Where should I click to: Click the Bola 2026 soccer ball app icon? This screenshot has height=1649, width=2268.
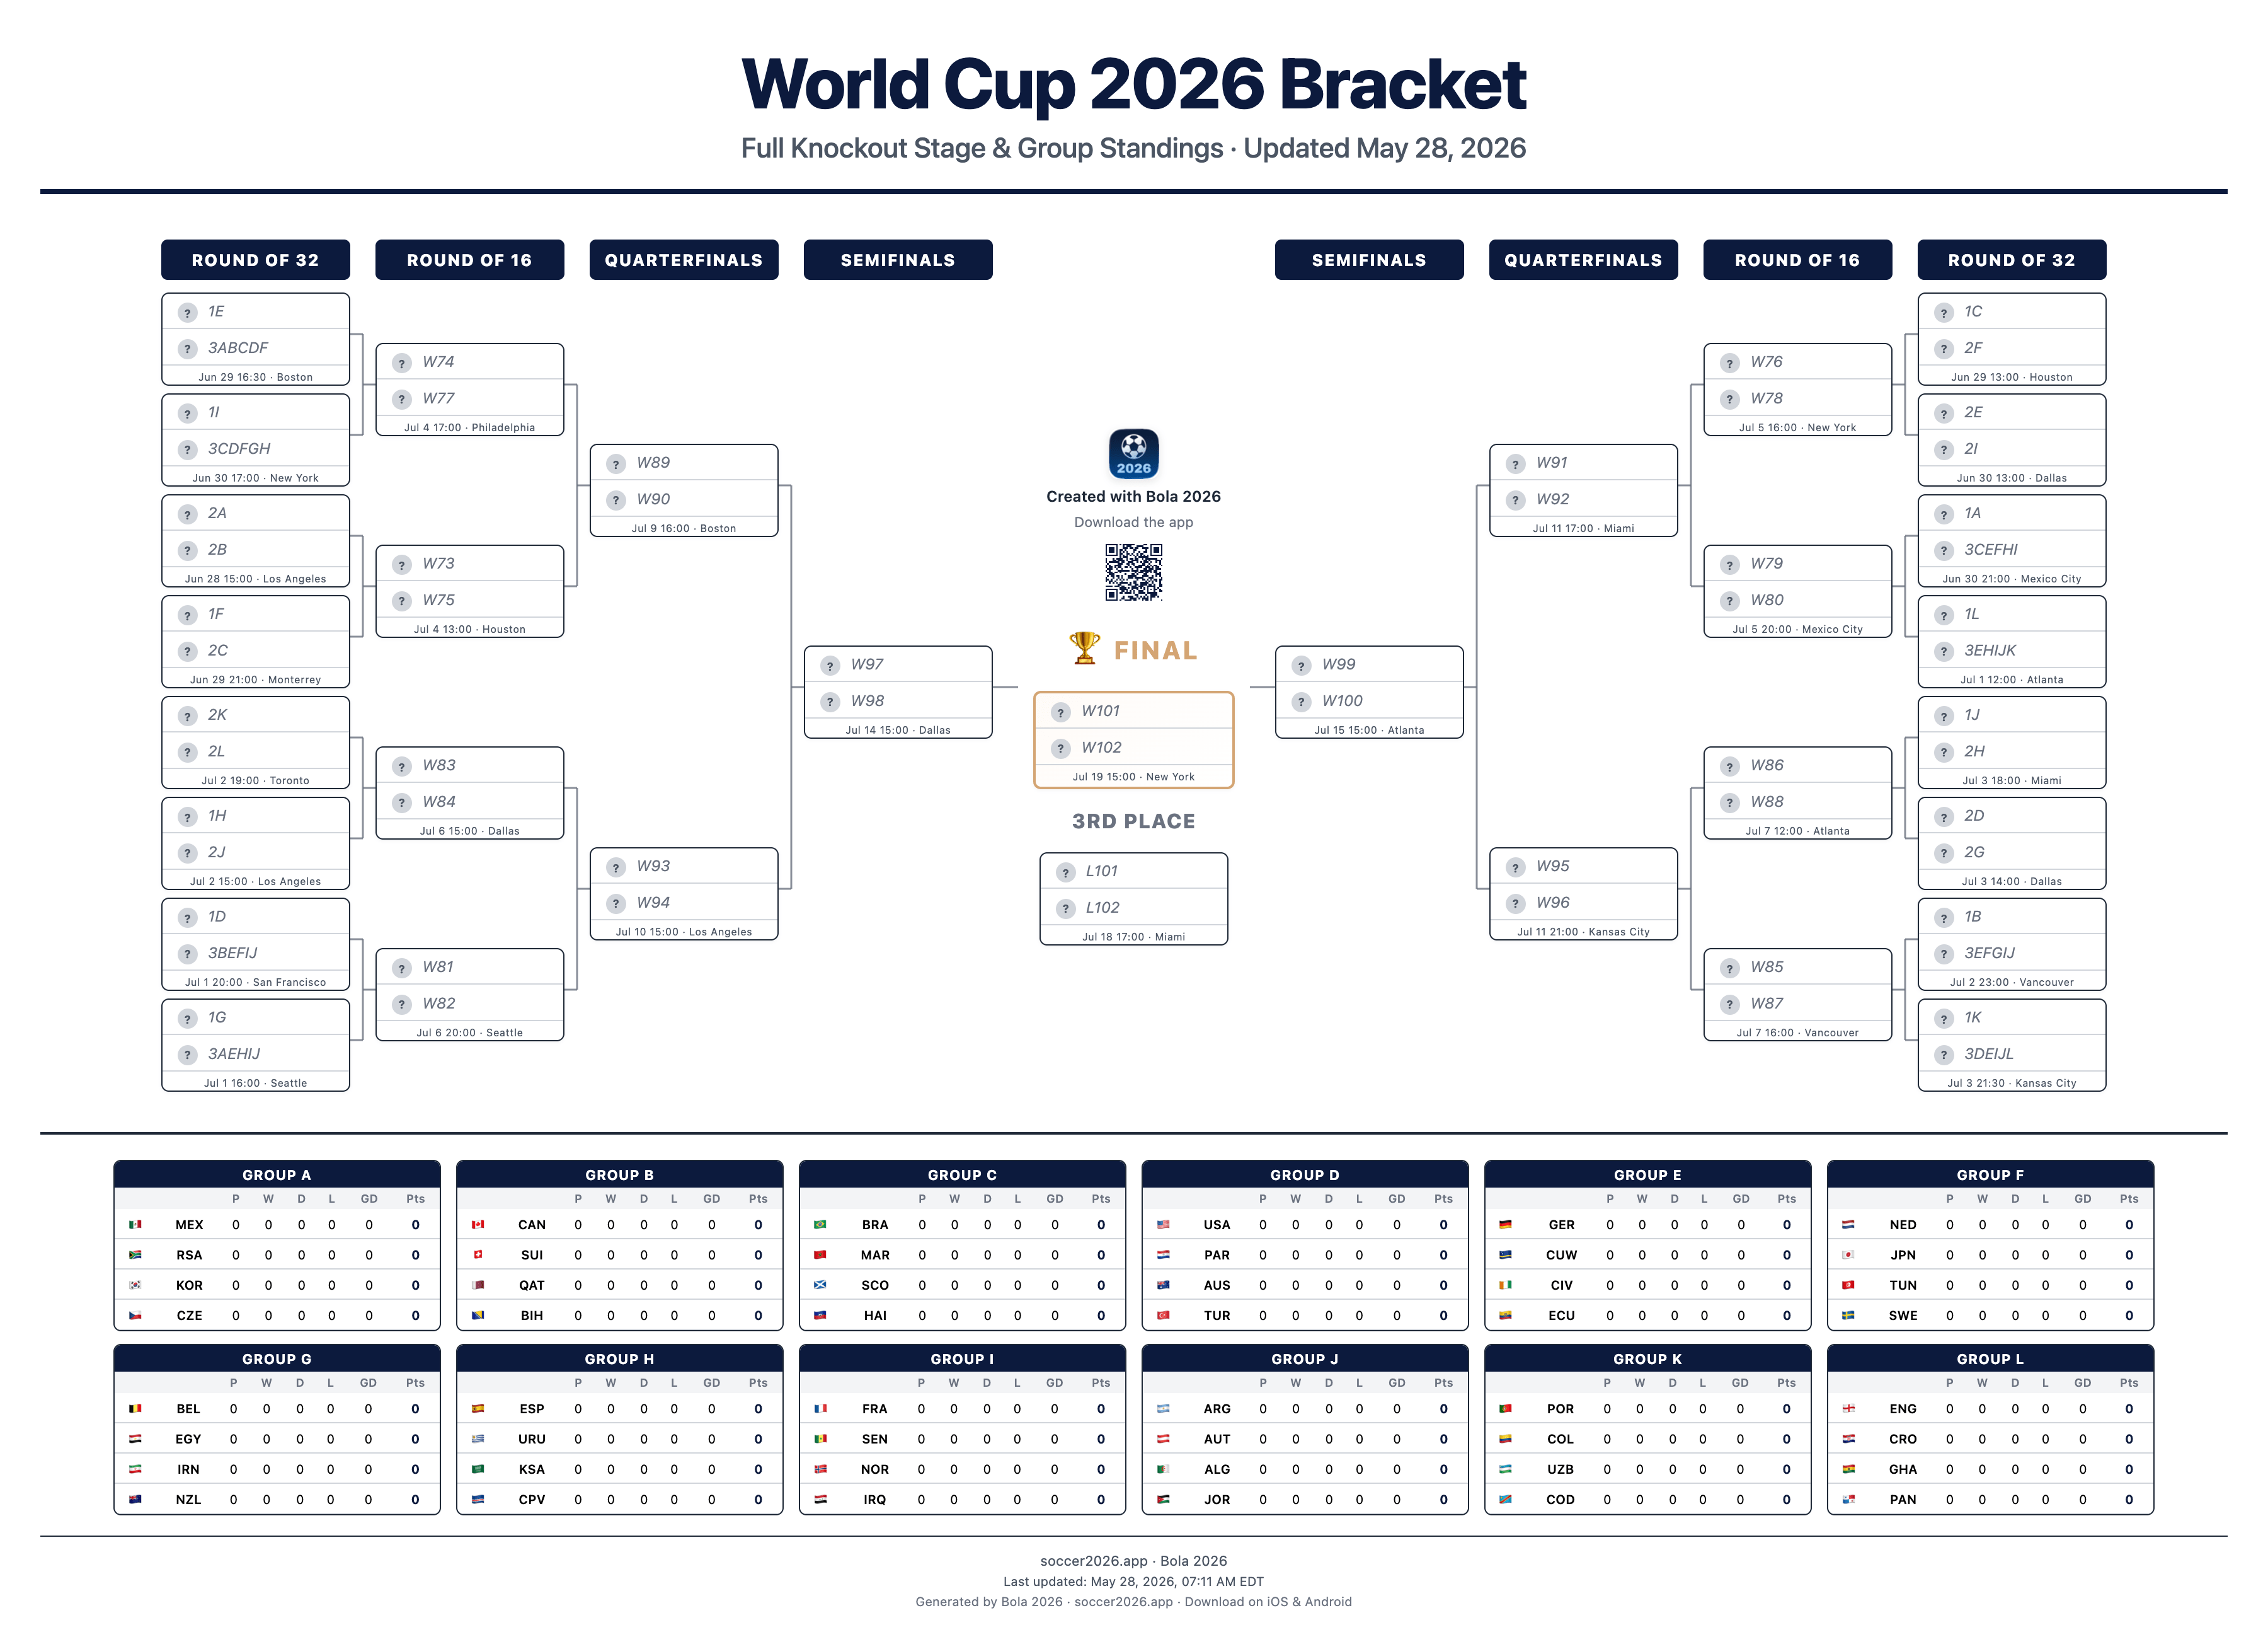pyautogui.click(x=1133, y=453)
